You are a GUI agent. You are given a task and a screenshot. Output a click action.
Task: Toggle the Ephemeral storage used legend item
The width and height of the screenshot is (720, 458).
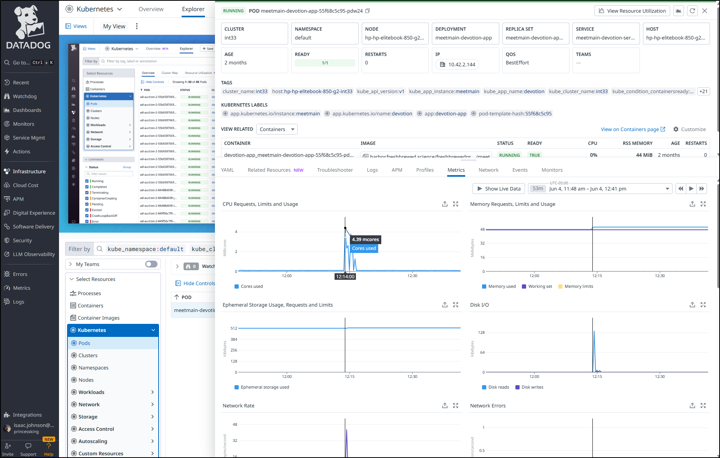[262, 387]
